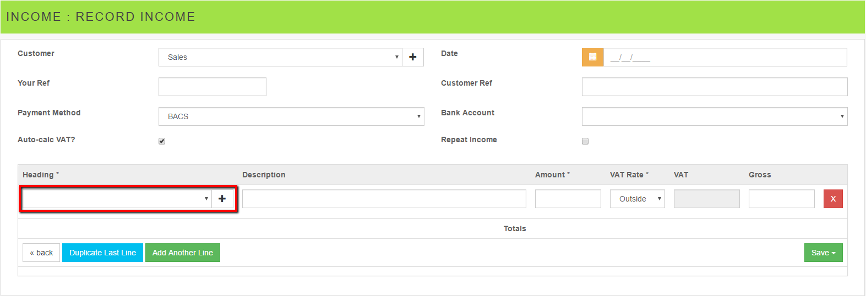Click into the Your Ref field
The height and width of the screenshot is (296, 866).
pos(213,87)
